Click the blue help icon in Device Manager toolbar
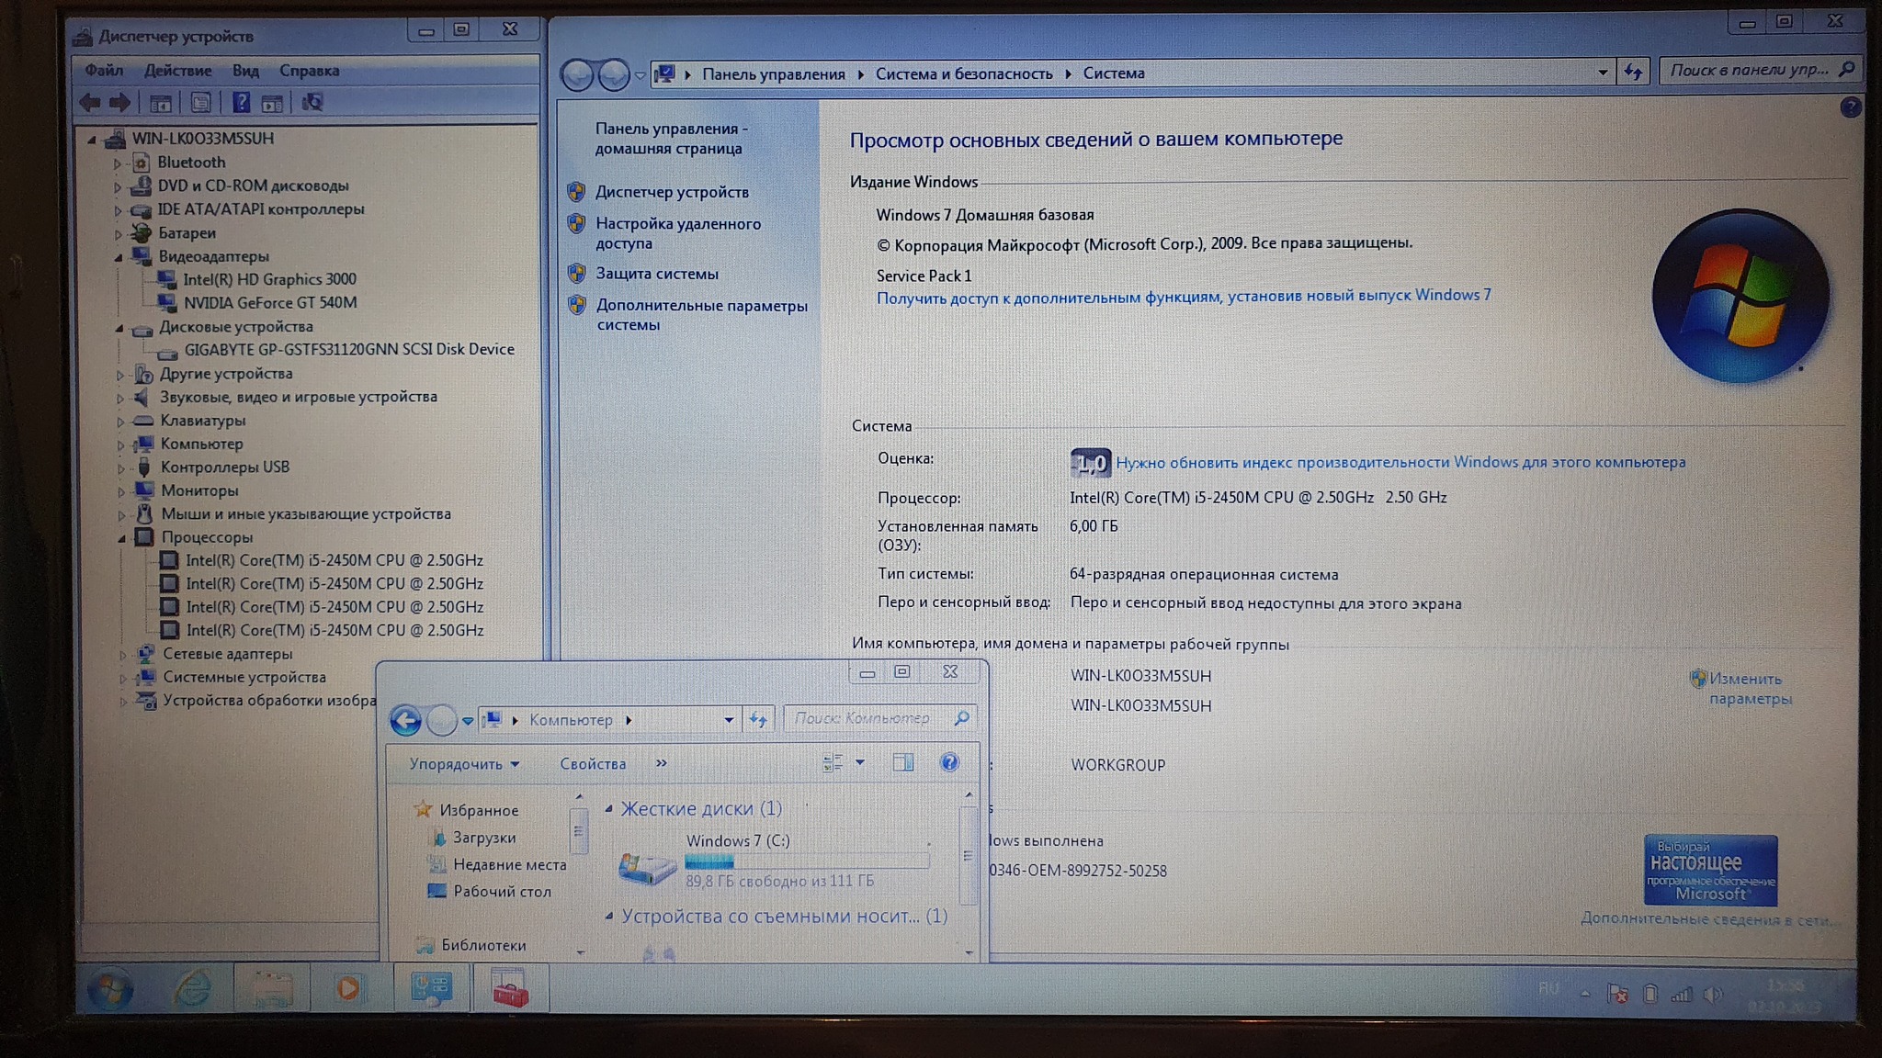 pyautogui.click(x=241, y=103)
